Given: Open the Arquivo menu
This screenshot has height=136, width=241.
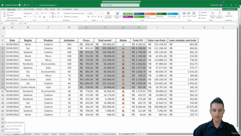Looking at the screenshot, I should pos(3,9).
